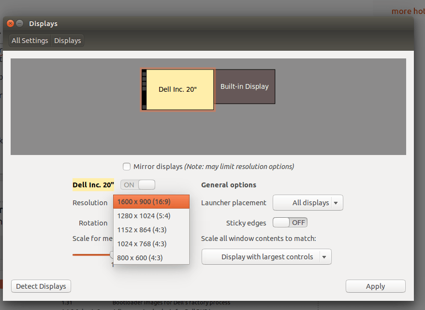Image resolution: width=425 pixels, height=310 pixels.
Task: Set resolution to 800 x 600 (4:3)
Action: pyautogui.click(x=151, y=258)
